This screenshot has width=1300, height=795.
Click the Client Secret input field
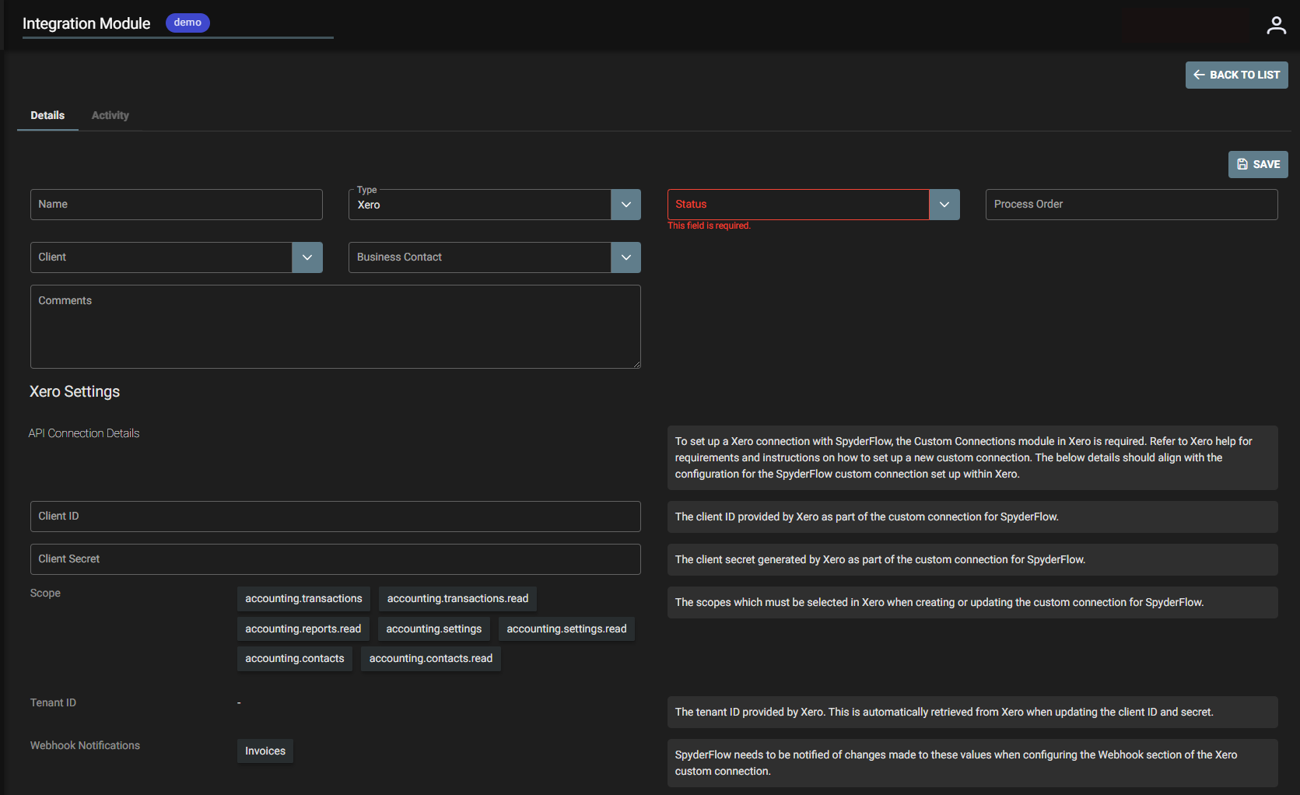(x=335, y=559)
